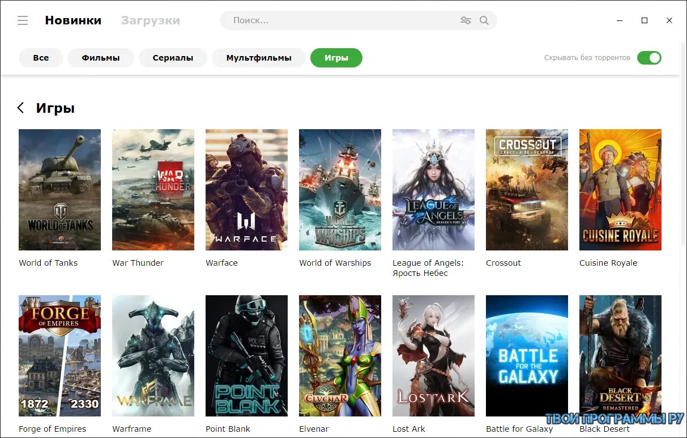This screenshot has height=438, width=687.
Task: Click the Point Blank title text
Action: [x=228, y=429]
